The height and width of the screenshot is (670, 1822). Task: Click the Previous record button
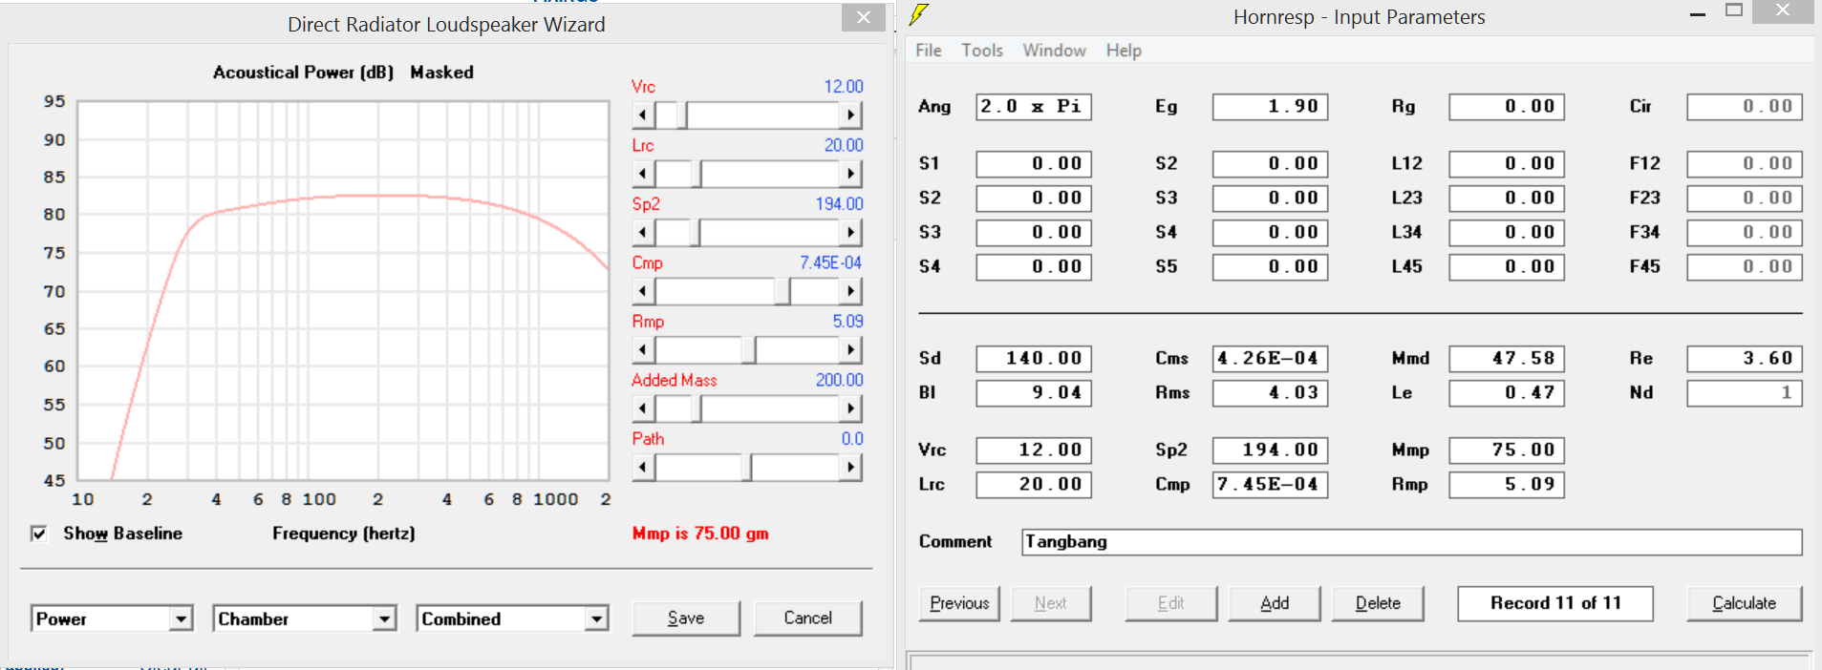(959, 603)
